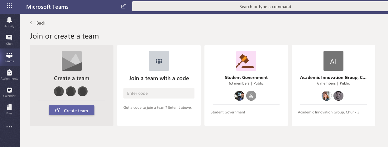Click the Back chevron arrow
Image resolution: width=388 pixels, height=147 pixels.
pyautogui.click(x=31, y=23)
